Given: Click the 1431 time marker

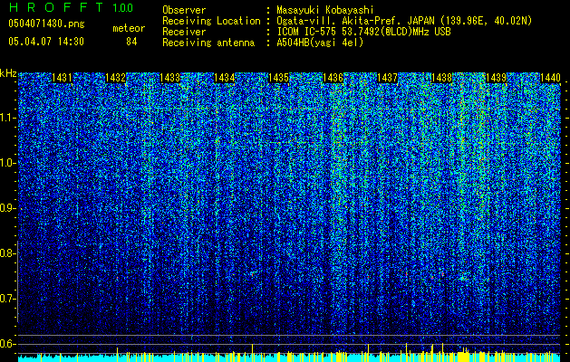Looking at the screenshot, I should tap(62, 78).
